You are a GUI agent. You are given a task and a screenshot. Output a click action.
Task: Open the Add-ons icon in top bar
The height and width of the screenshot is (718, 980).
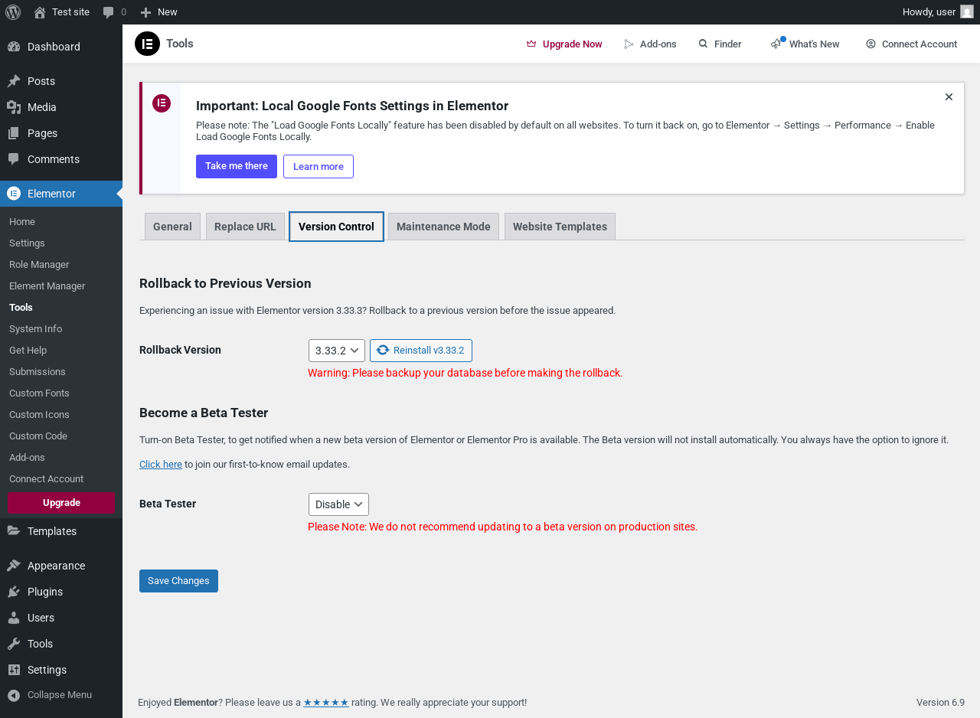pos(629,44)
